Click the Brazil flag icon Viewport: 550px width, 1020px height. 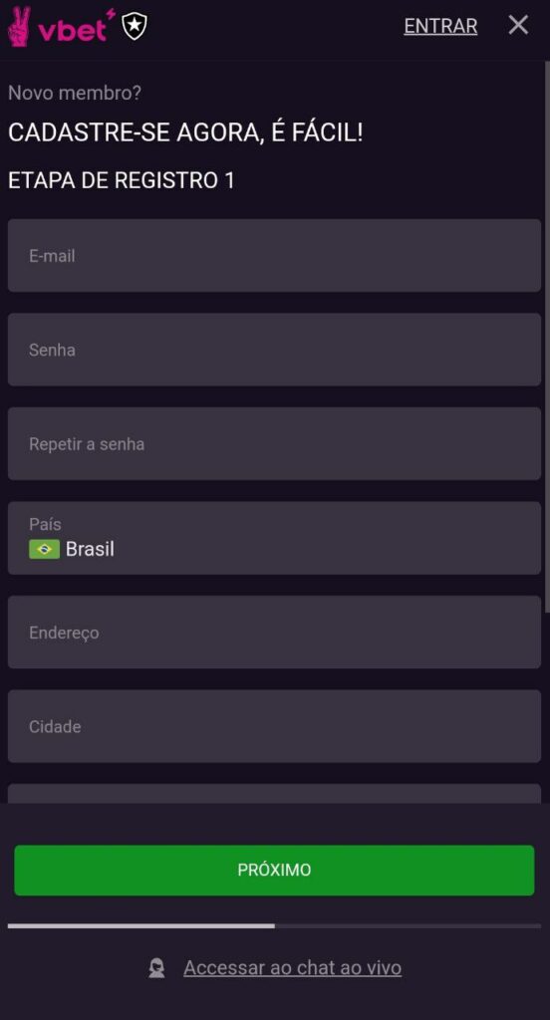click(x=44, y=549)
